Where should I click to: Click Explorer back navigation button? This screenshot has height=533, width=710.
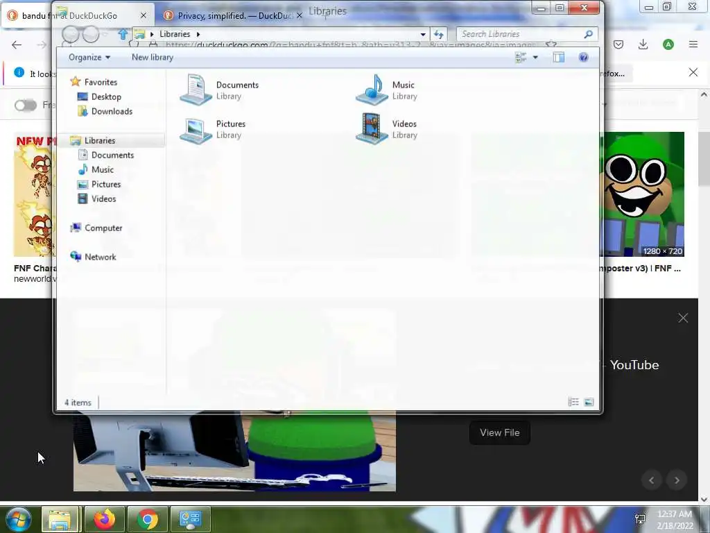click(70, 35)
